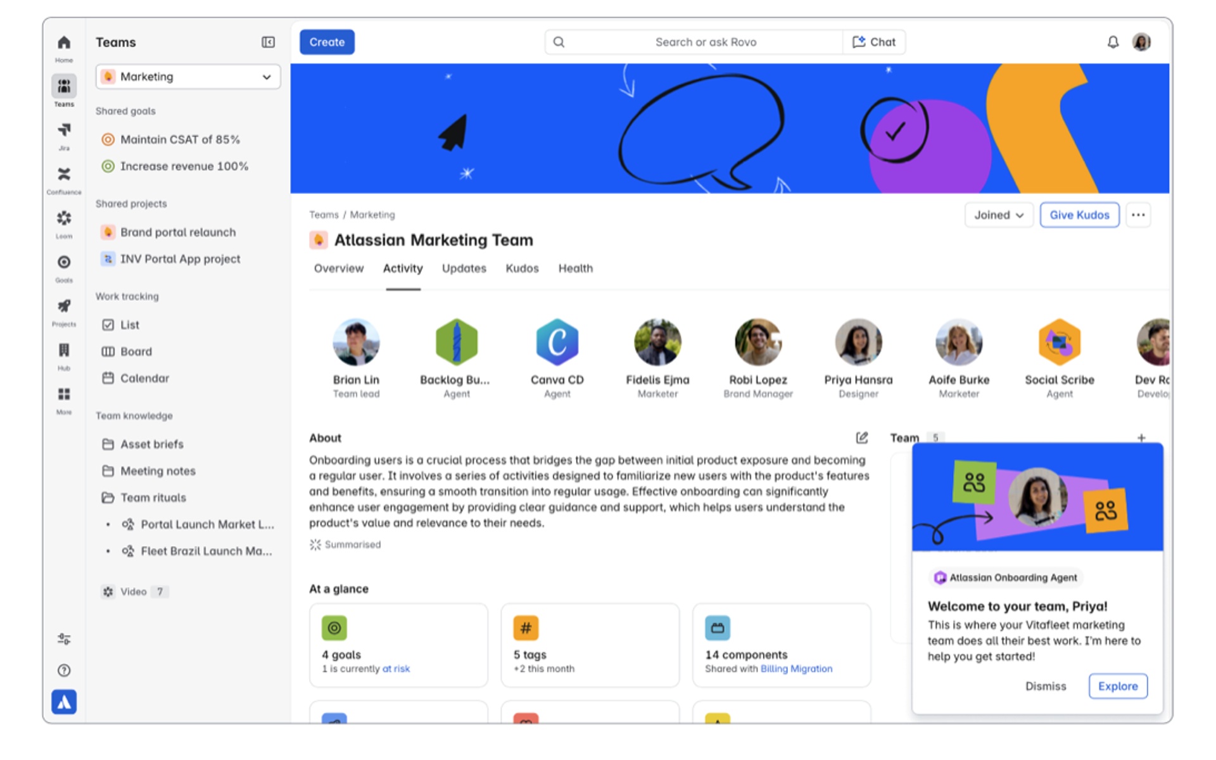Screen dimensions: 1216x760
Task: Open the settings sliders icon at bottom
Action: coord(64,639)
